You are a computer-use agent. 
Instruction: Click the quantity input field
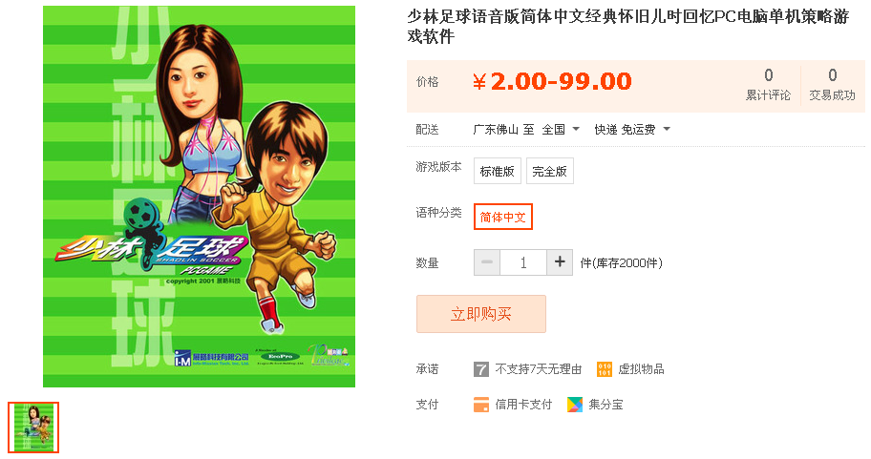click(x=523, y=262)
